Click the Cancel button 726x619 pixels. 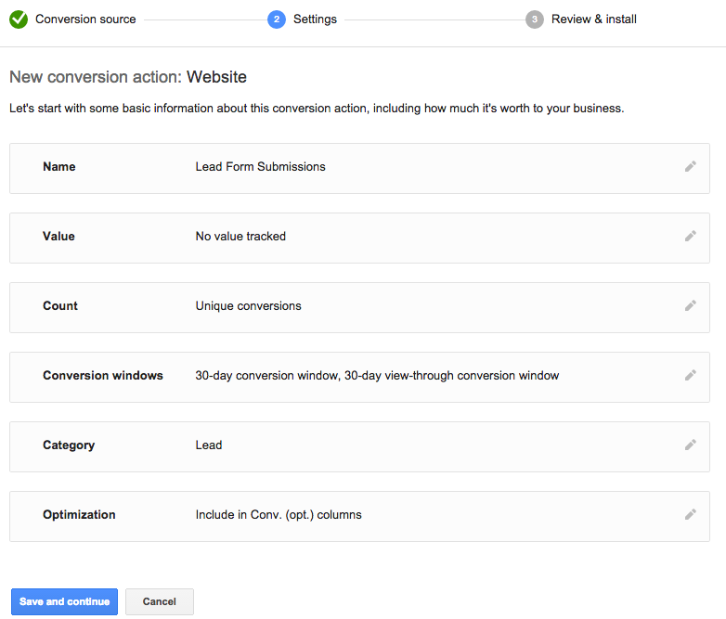(x=160, y=601)
